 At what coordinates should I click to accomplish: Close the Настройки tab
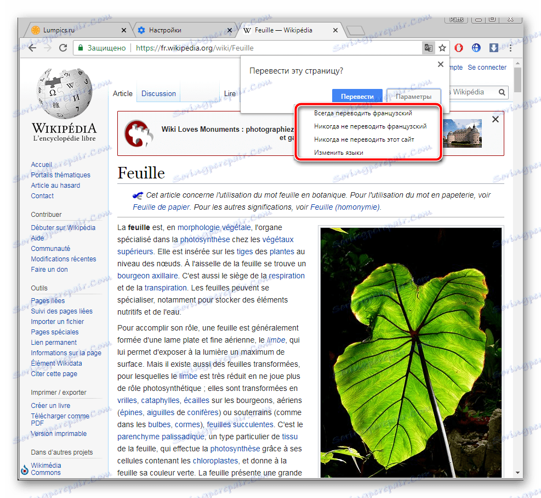tap(230, 30)
